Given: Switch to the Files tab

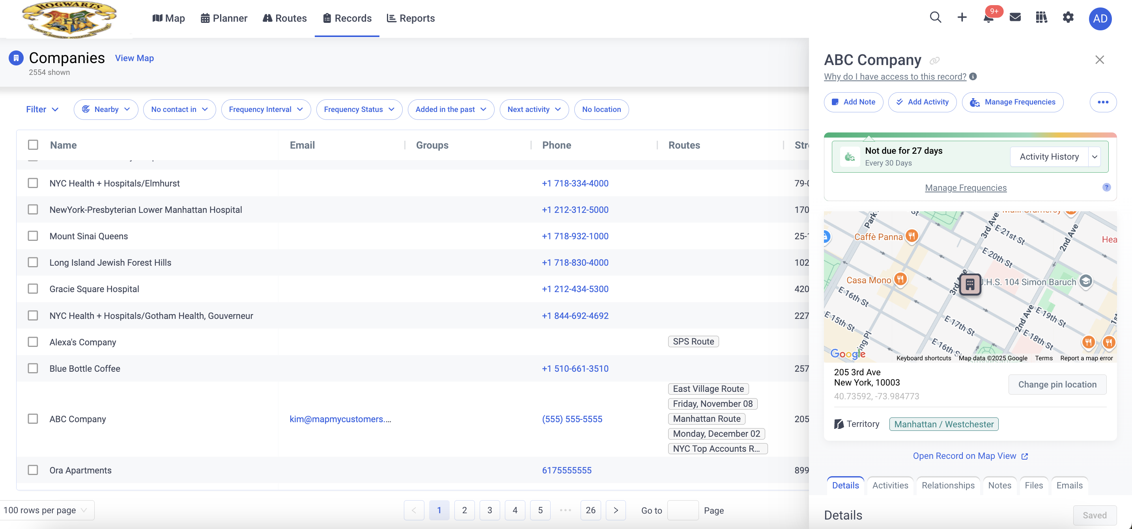Looking at the screenshot, I should click(x=1033, y=485).
